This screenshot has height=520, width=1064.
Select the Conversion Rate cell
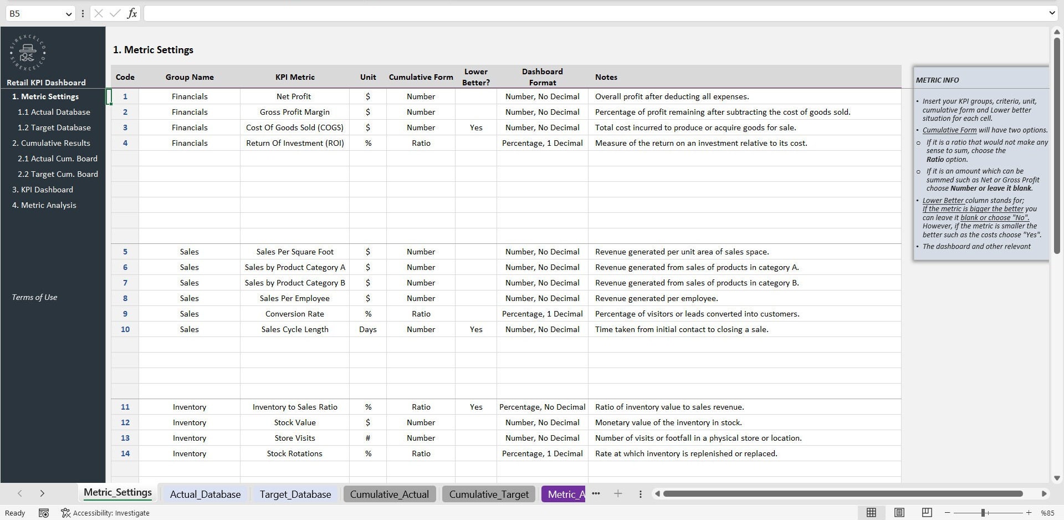pyautogui.click(x=294, y=314)
